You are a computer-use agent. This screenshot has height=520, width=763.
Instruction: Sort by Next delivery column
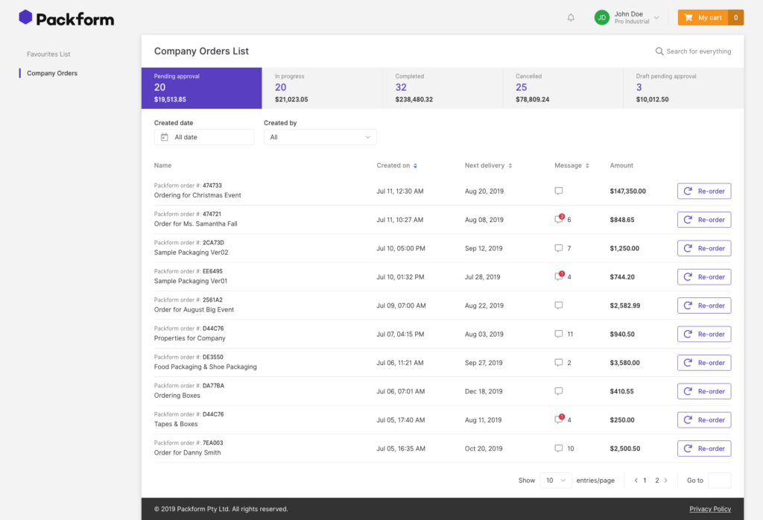[x=510, y=166]
